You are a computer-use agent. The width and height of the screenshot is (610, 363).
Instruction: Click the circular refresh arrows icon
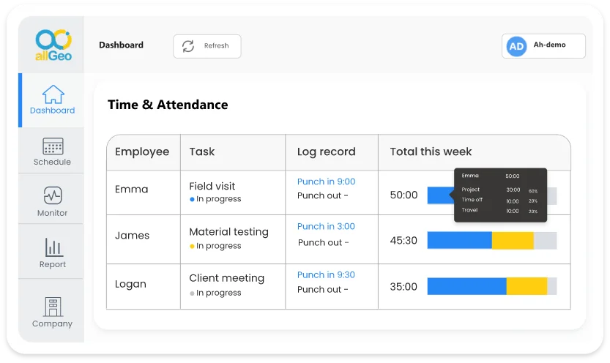pos(188,46)
